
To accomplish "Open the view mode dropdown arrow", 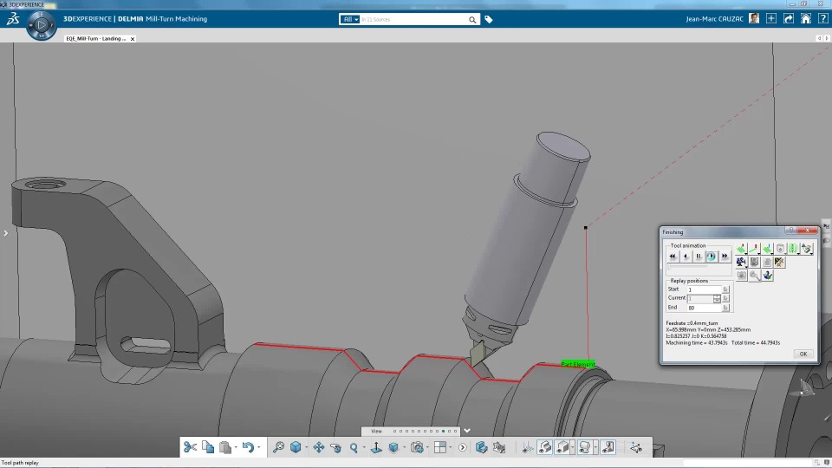I will pyautogui.click(x=405, y=447).
